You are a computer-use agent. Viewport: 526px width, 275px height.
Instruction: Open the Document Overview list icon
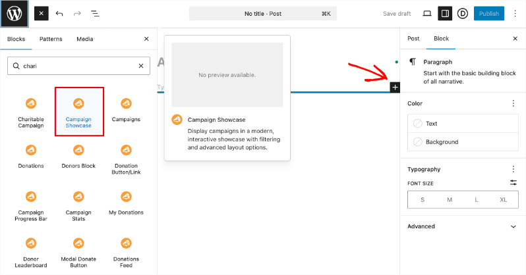tap(95, 13)
